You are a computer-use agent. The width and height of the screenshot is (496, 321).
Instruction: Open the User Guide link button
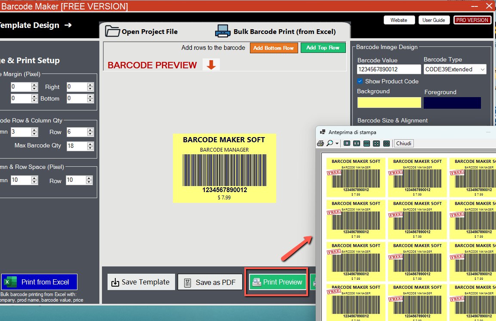coord(434,20)
